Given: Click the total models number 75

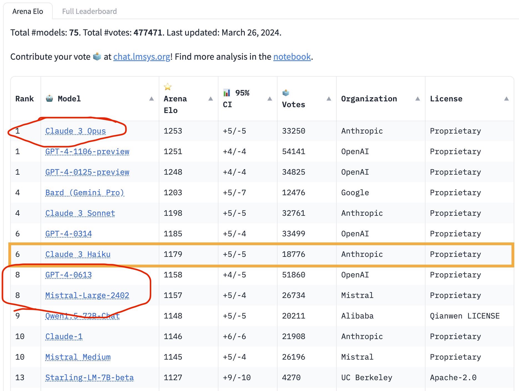Looking at the screenshot, I should tap(74, 33).
